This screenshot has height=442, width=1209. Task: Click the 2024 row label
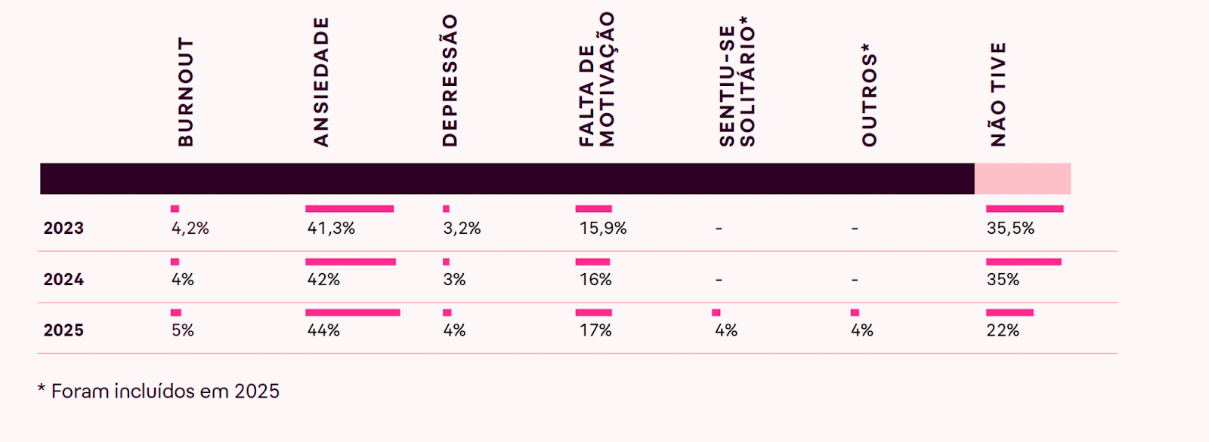click(63, 280)
